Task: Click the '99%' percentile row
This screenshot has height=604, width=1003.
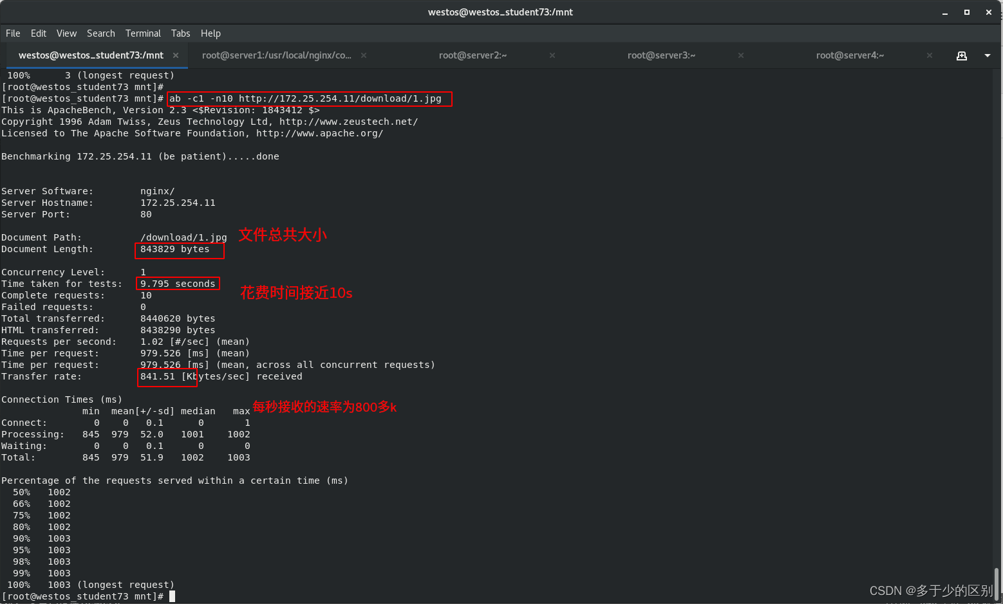Action: coord(41,573)
